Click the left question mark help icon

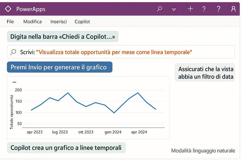tap(204, 9)
